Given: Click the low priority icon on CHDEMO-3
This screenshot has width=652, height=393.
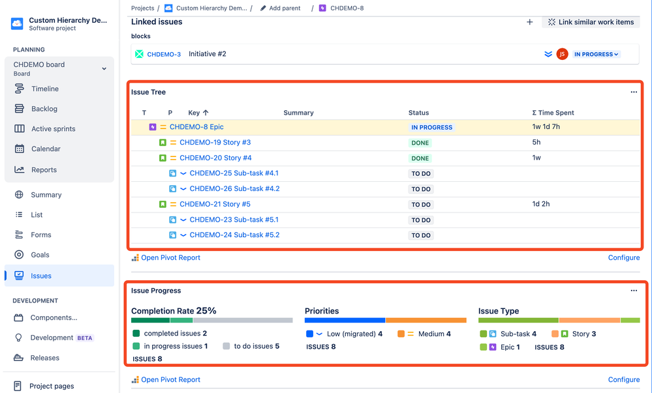Looking at the screenshot, I should pos(548,54).
